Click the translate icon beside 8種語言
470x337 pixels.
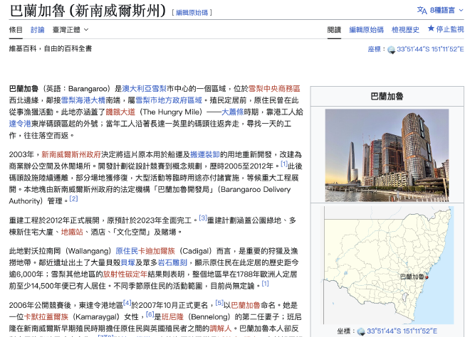[422, 10]
